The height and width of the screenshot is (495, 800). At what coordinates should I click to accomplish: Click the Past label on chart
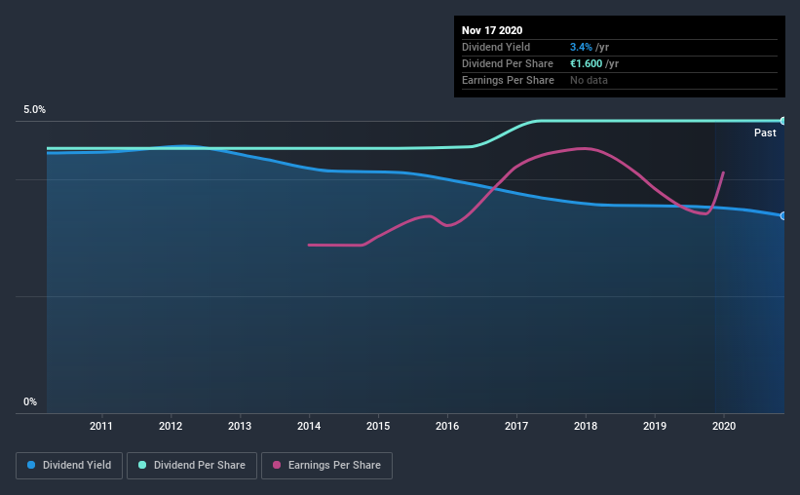pos(765,133)
